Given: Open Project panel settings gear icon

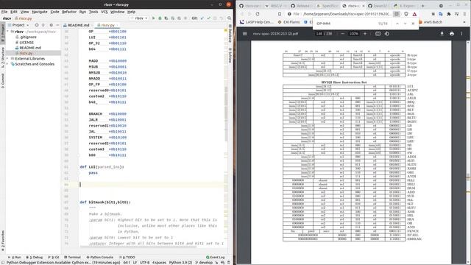Looking at the screenshot, I should pos(51,25).
